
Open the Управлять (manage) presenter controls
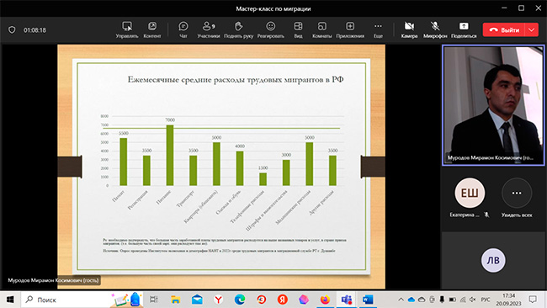pyautogui.click(x=127, y=30)
